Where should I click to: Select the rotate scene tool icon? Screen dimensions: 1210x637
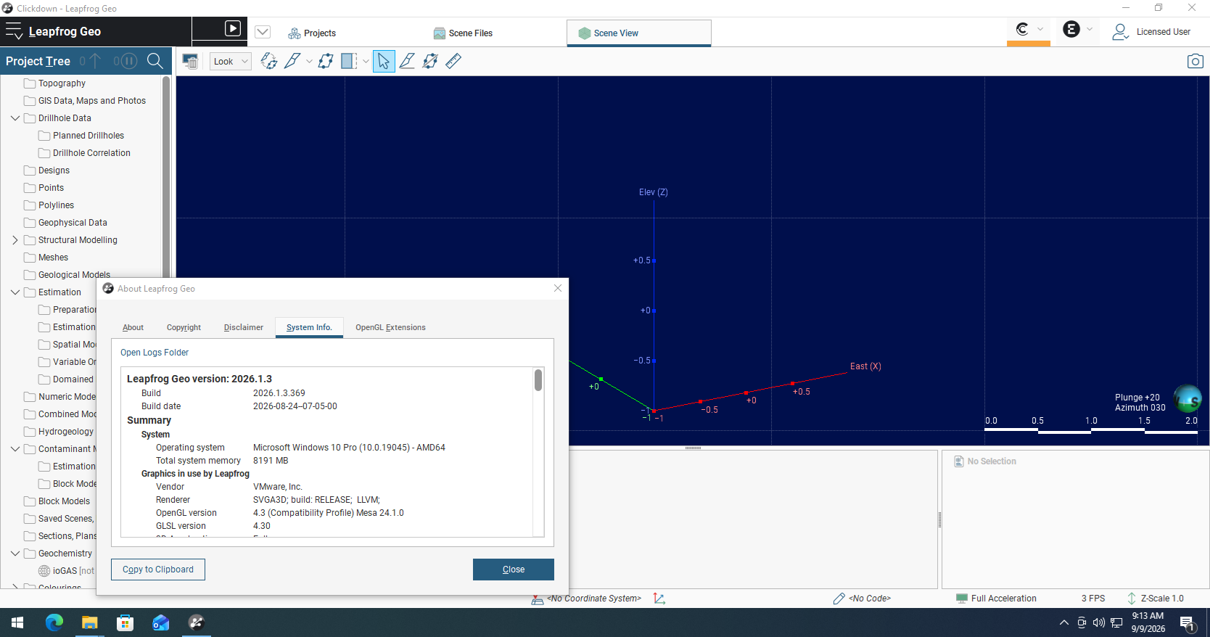(x=269, y=62)
